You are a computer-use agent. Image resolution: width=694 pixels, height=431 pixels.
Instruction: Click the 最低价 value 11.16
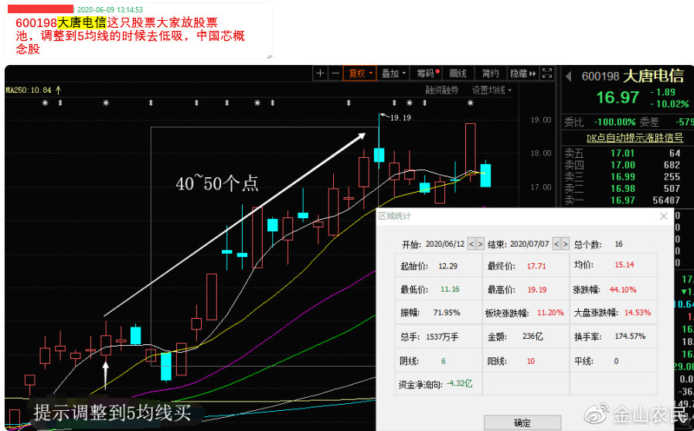tap(450, 289)
